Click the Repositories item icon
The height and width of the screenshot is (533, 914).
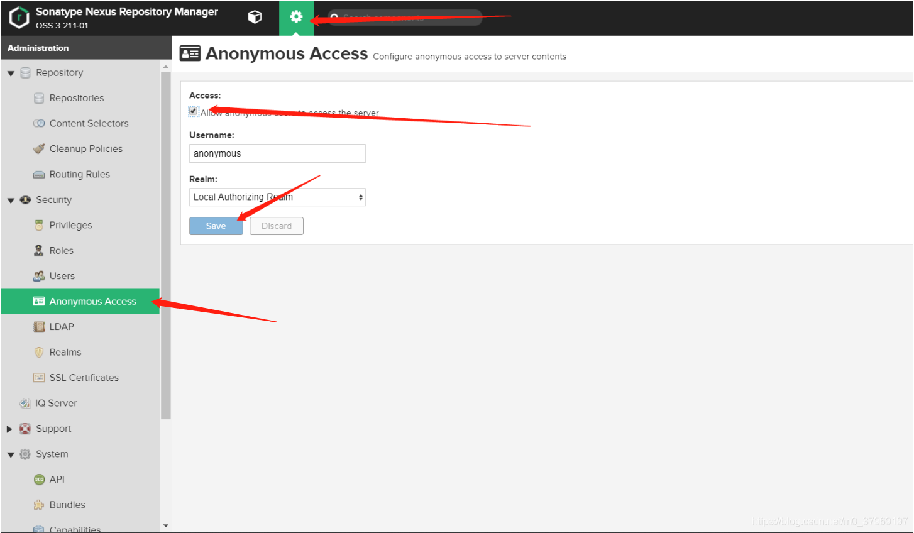pos(39,98)
